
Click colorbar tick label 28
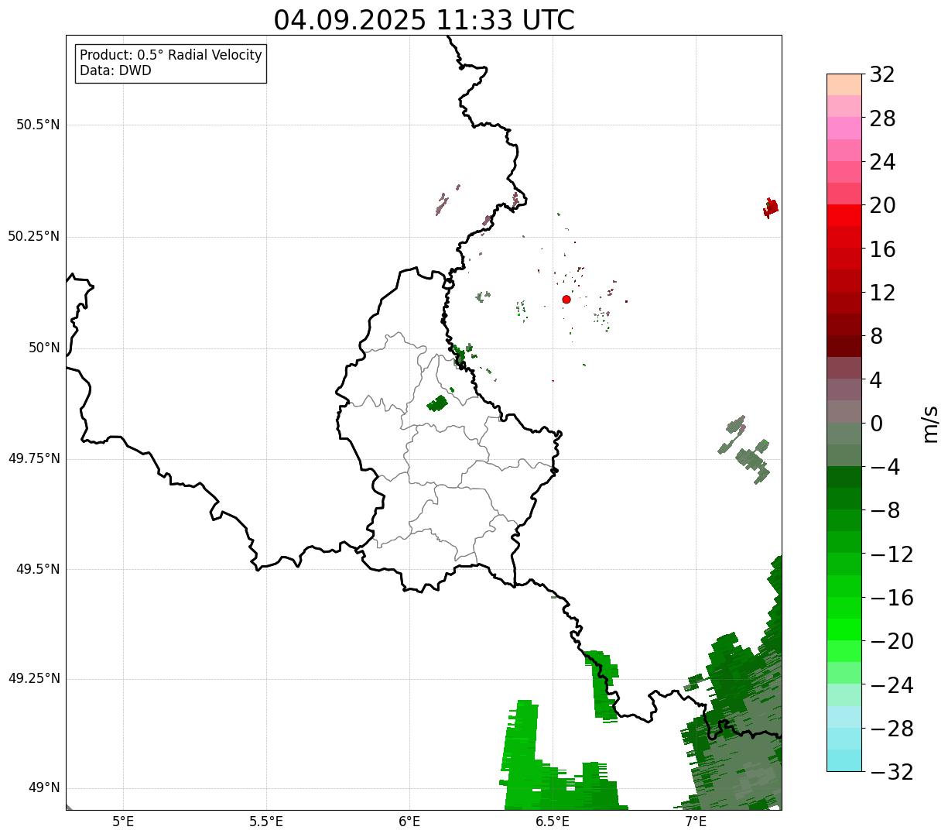[882, 118]
